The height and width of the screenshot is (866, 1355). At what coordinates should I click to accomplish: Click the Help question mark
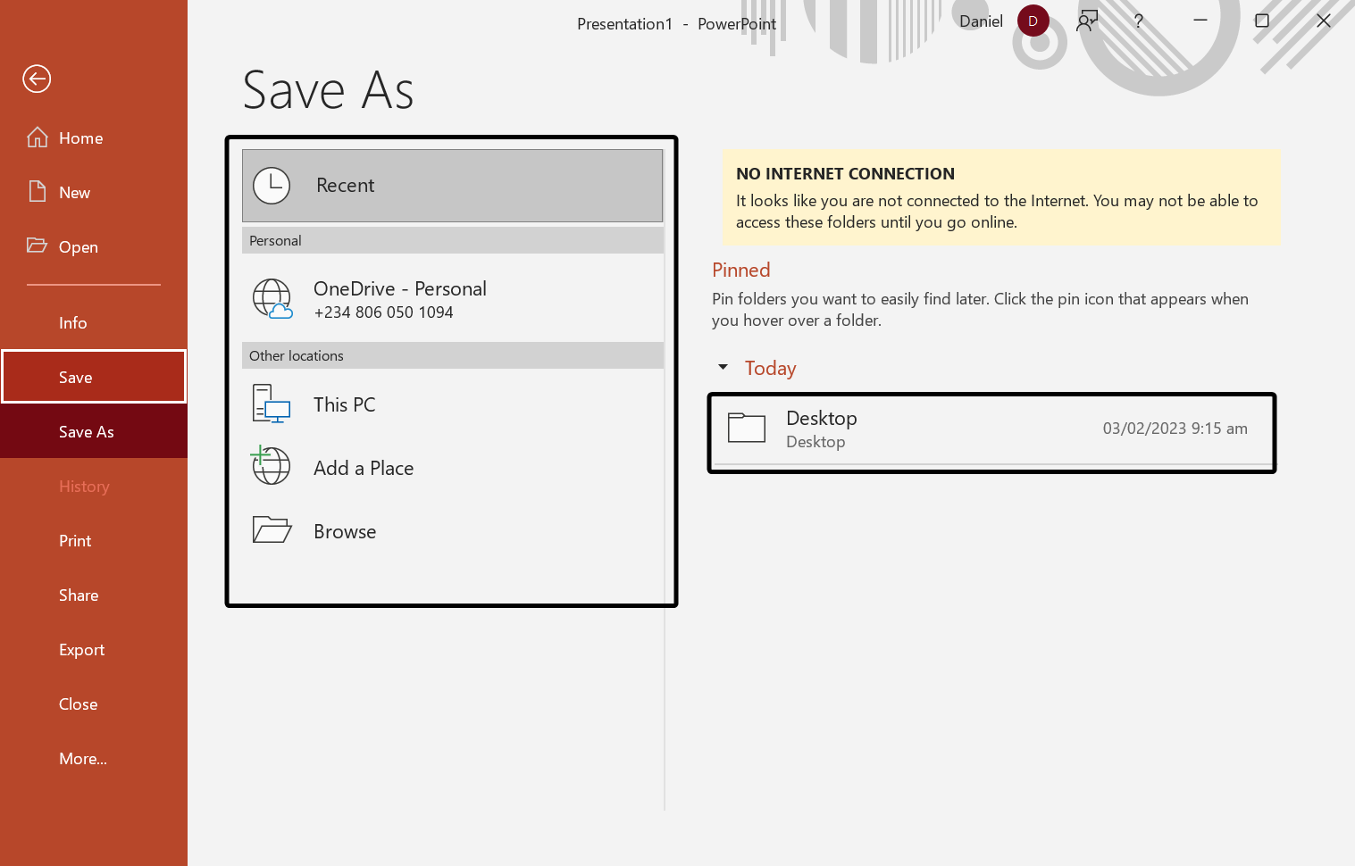(x=1138, y=21)
